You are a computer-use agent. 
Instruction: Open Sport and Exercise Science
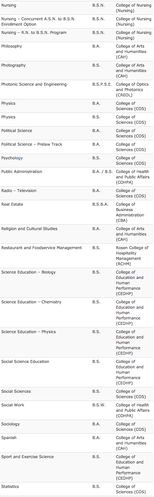click(x=28, y=457)
